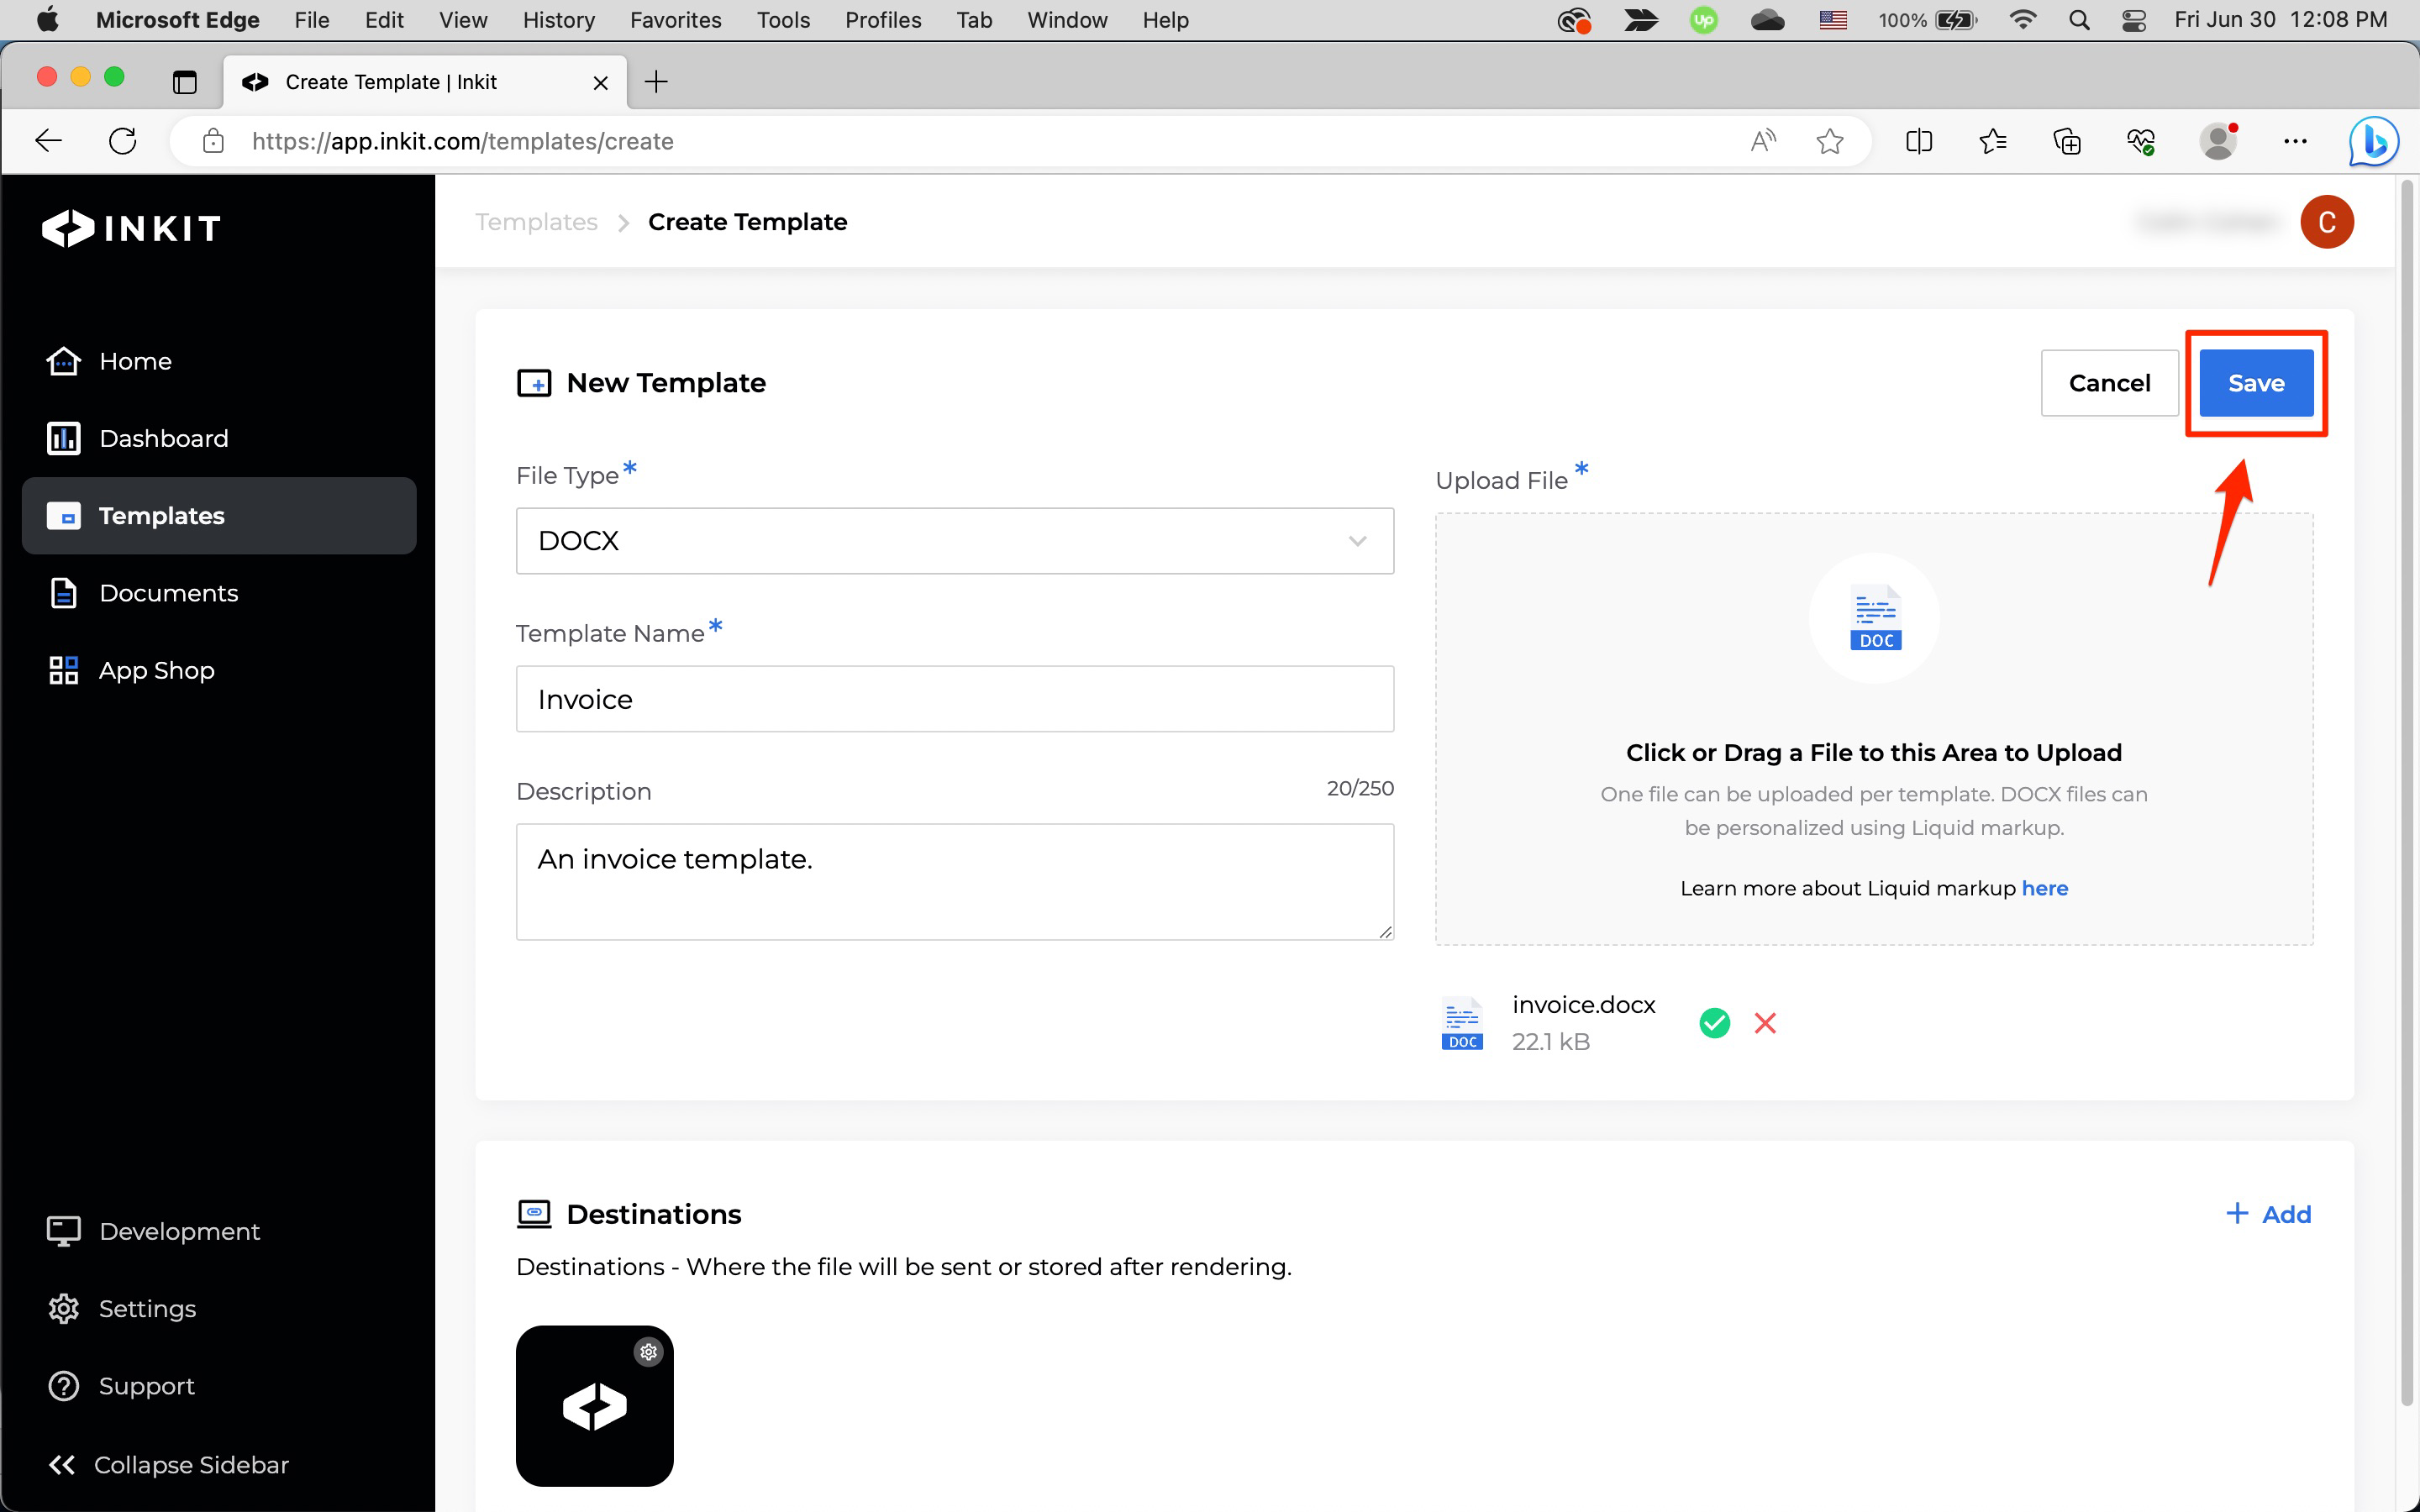
Task: Go to Documents section
Action: tap(168, 593)
